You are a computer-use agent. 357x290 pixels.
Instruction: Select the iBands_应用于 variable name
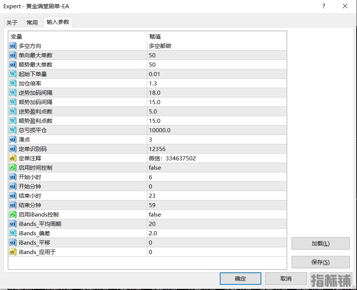pyautogui.click(x=37, y=252)
